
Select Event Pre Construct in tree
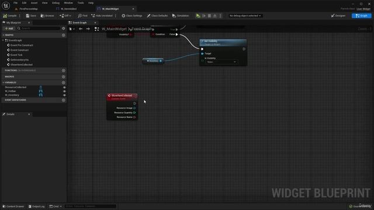click(22, 45)
